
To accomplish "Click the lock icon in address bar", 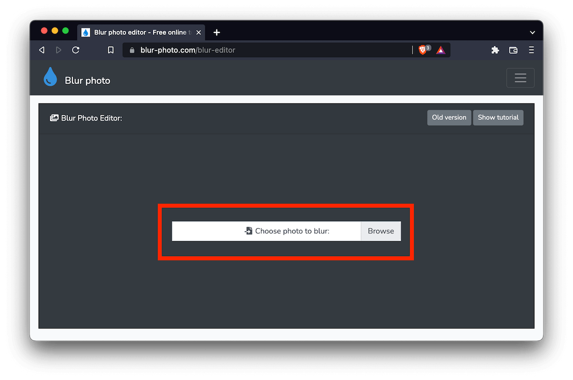I will (x=132, y=50).
